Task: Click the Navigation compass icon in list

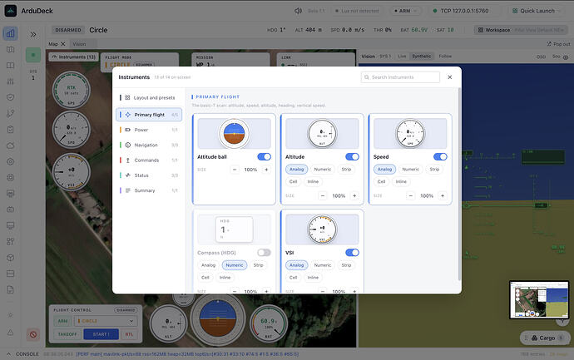Action: [128, 145]
